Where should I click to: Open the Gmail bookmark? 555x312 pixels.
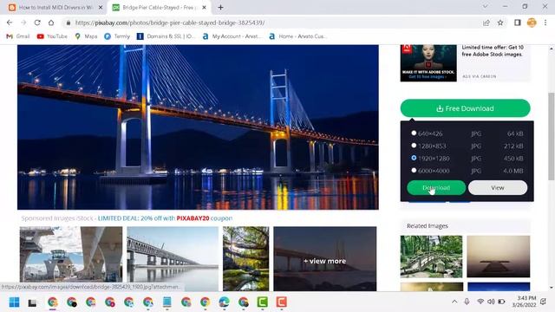coord(18,36)
